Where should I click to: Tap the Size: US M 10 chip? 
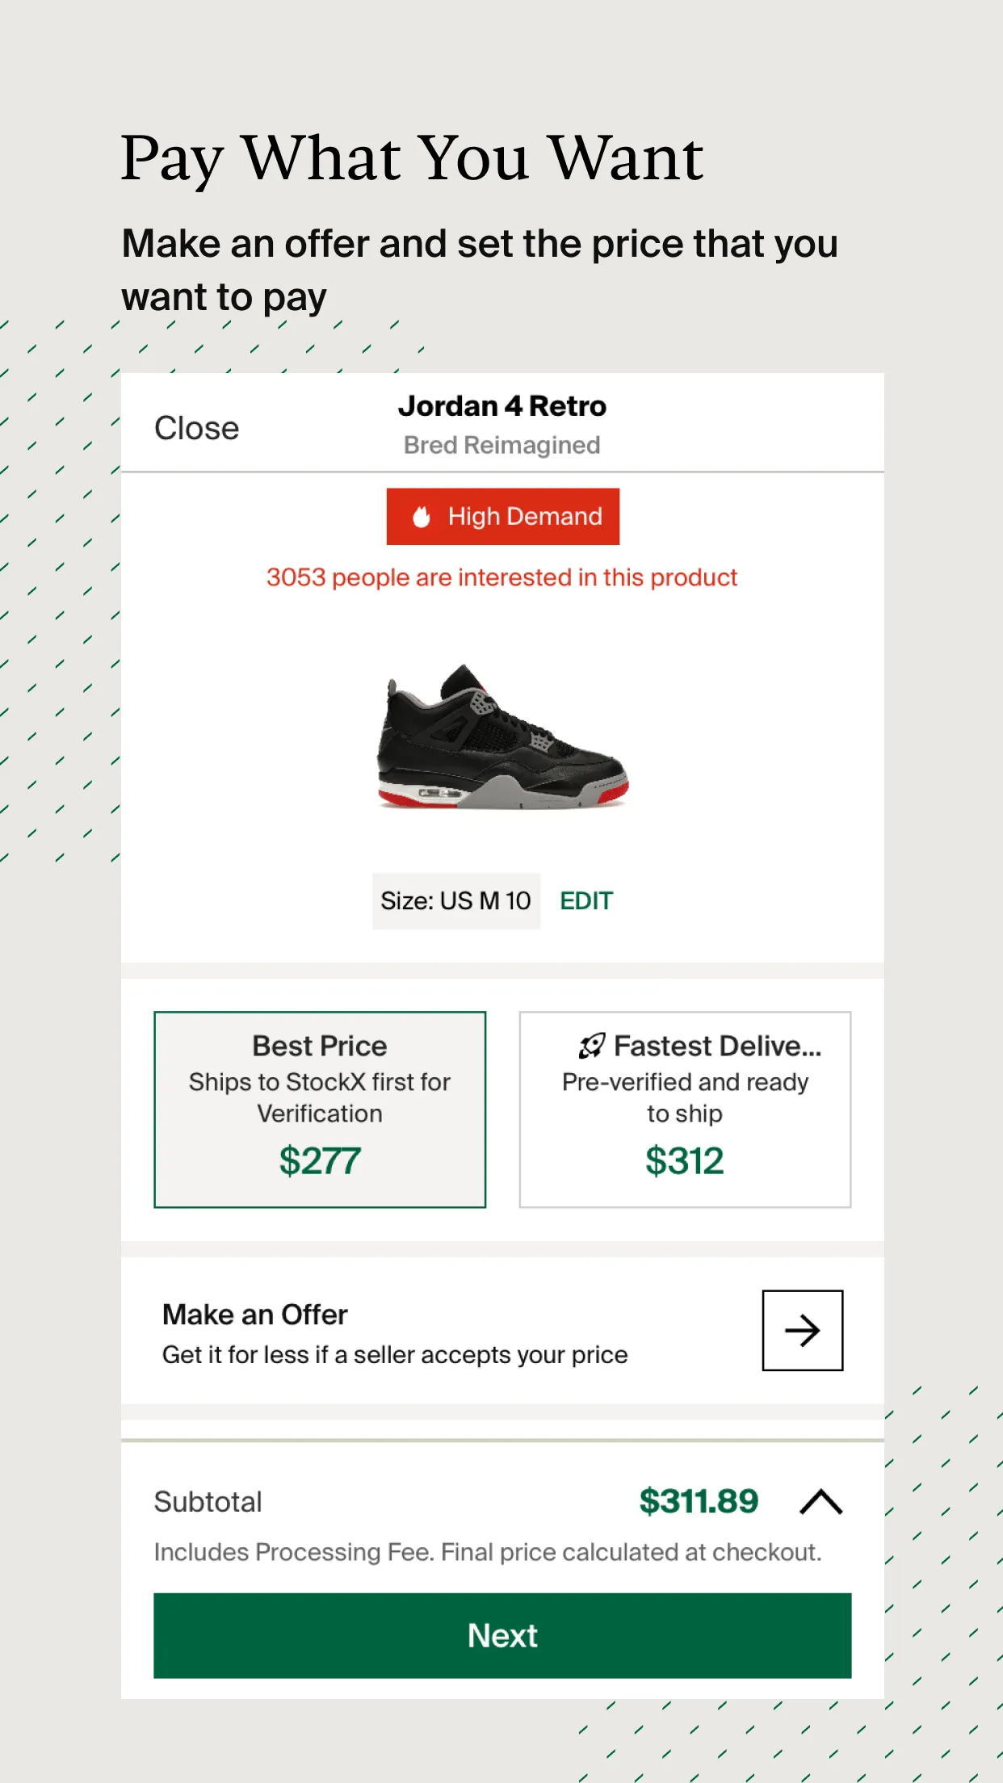click(455, 901)
